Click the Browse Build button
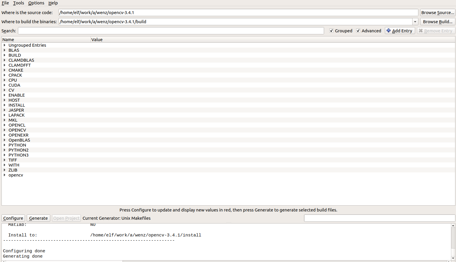 (437, 22)
